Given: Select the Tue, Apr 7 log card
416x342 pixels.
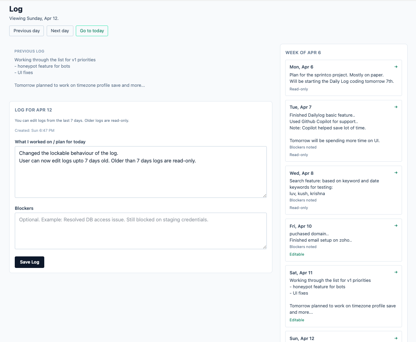Looking at the screenshot, I should (343, 131).
